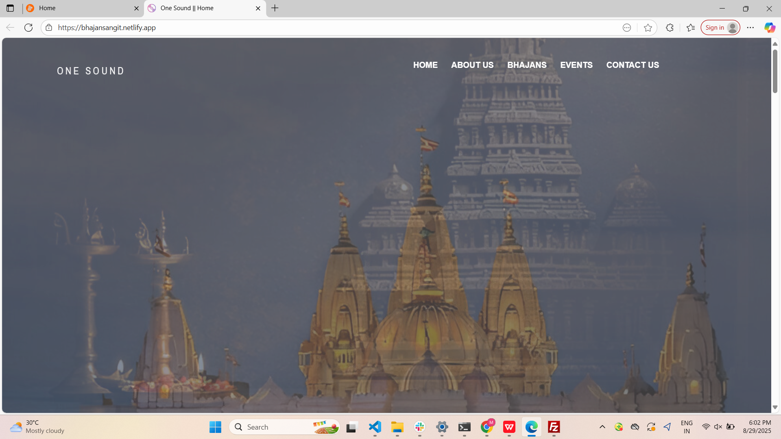Open FileZilla from the taskbar
Screen dimensions: 781x439
pyautogui.click(x=554, y=427)
